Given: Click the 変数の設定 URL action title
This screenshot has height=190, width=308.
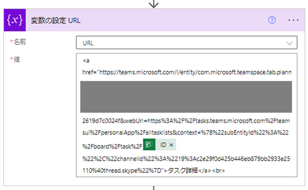Looking at the screenshot, I should click(x=56, y=20).
